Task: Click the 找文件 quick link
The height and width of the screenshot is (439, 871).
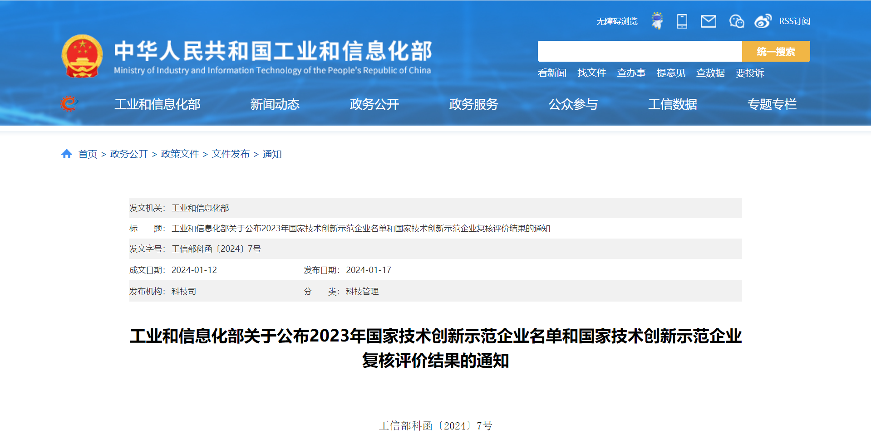Action: (x=591, y=73)
